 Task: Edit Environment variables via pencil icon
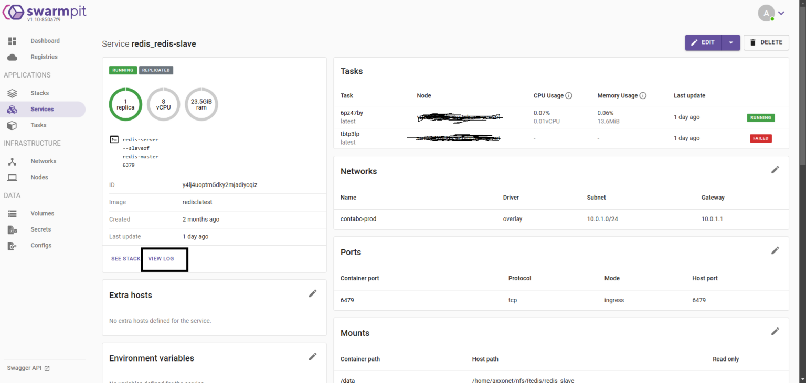[x=313, y=356]
